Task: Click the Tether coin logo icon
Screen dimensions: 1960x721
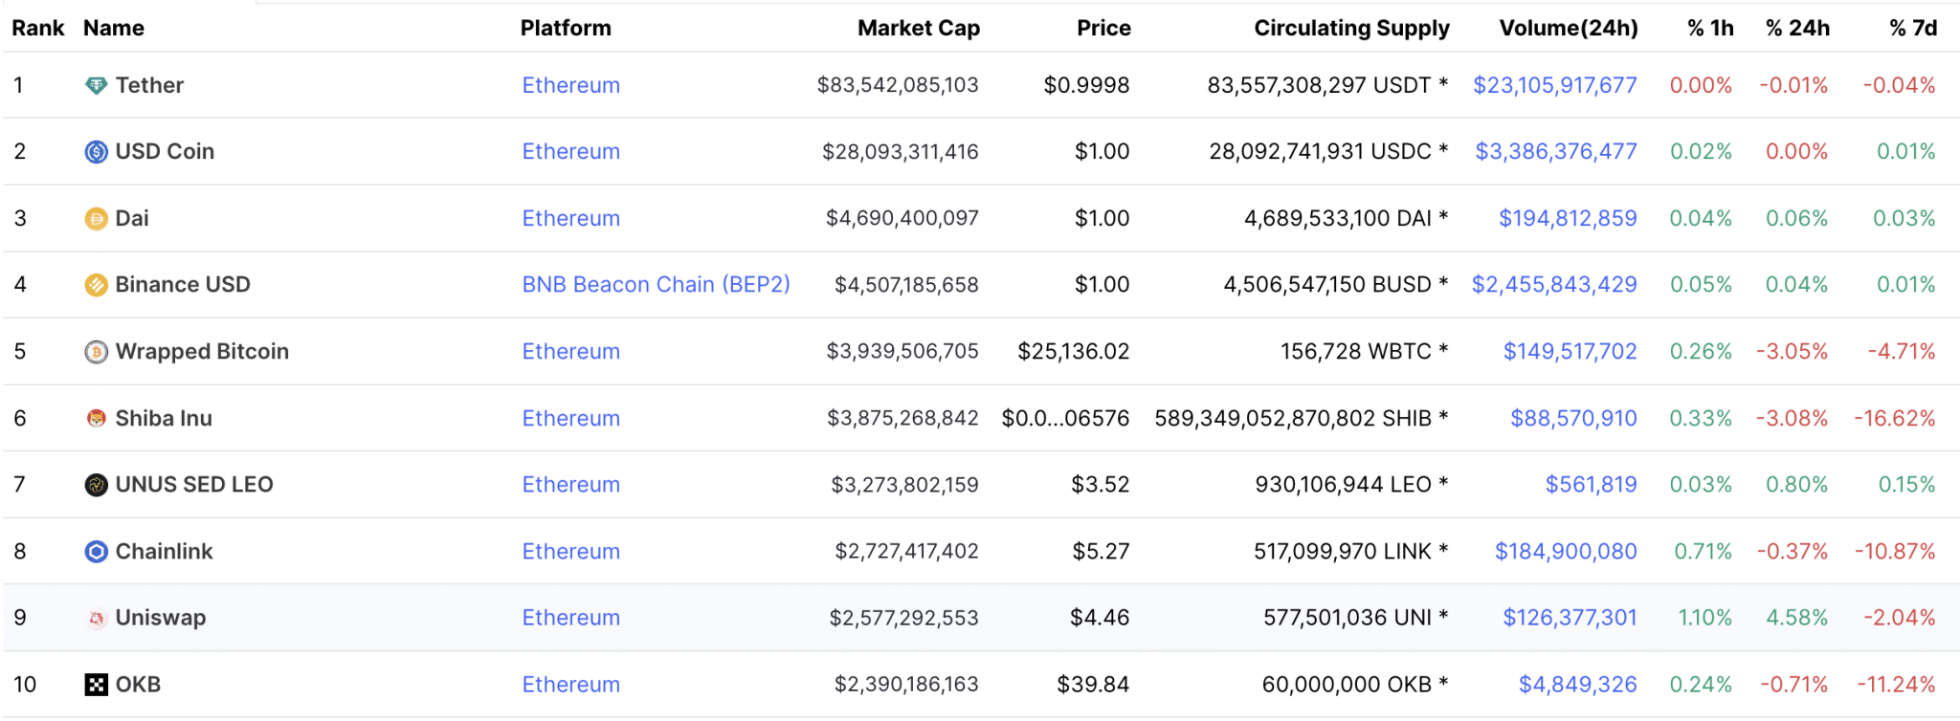Action: coord(96,86)
